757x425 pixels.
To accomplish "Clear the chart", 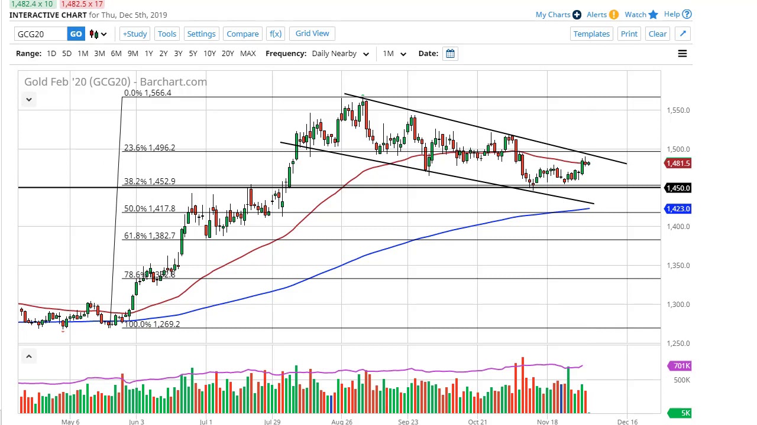I will coord(658,34).
